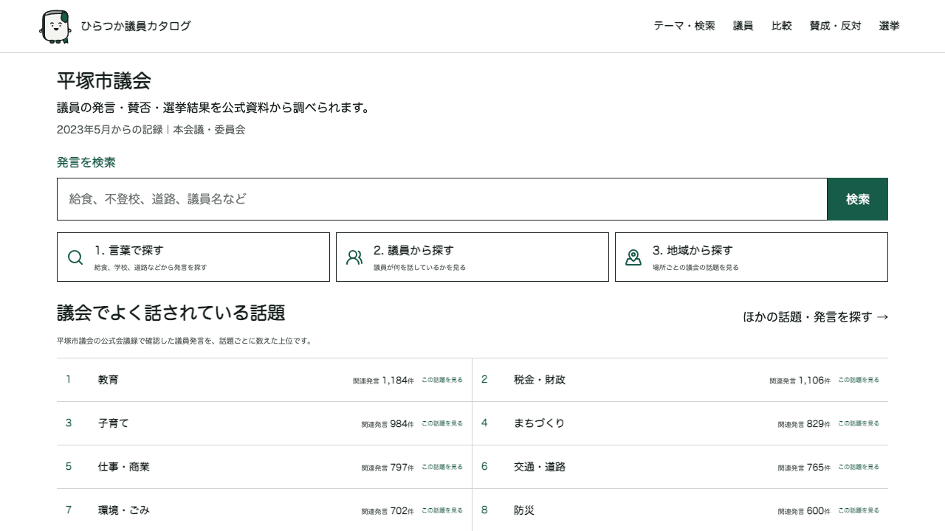Open the 選挙 navigation item
The image size is (945, 531).
click(890, 26)
